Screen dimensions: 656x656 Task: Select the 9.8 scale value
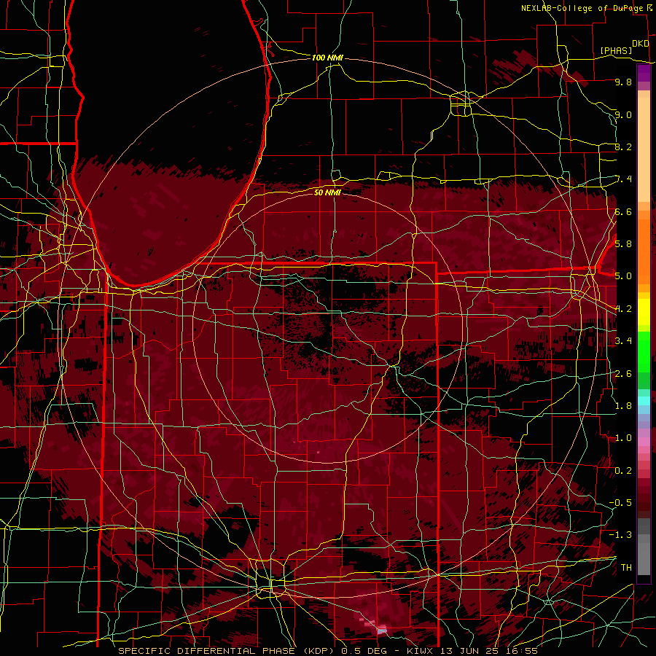pyautogui.click(x=623, y=82)
